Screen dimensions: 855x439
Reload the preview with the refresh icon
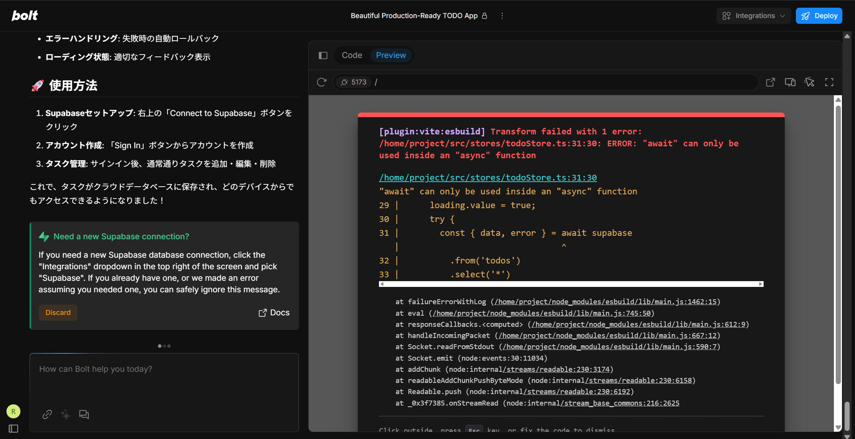[x=322, y=82]
